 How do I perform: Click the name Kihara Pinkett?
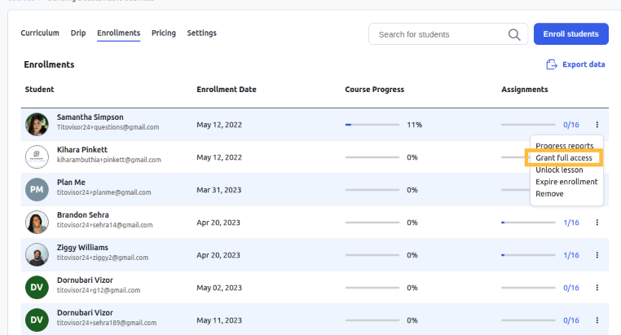coord(82,150)
